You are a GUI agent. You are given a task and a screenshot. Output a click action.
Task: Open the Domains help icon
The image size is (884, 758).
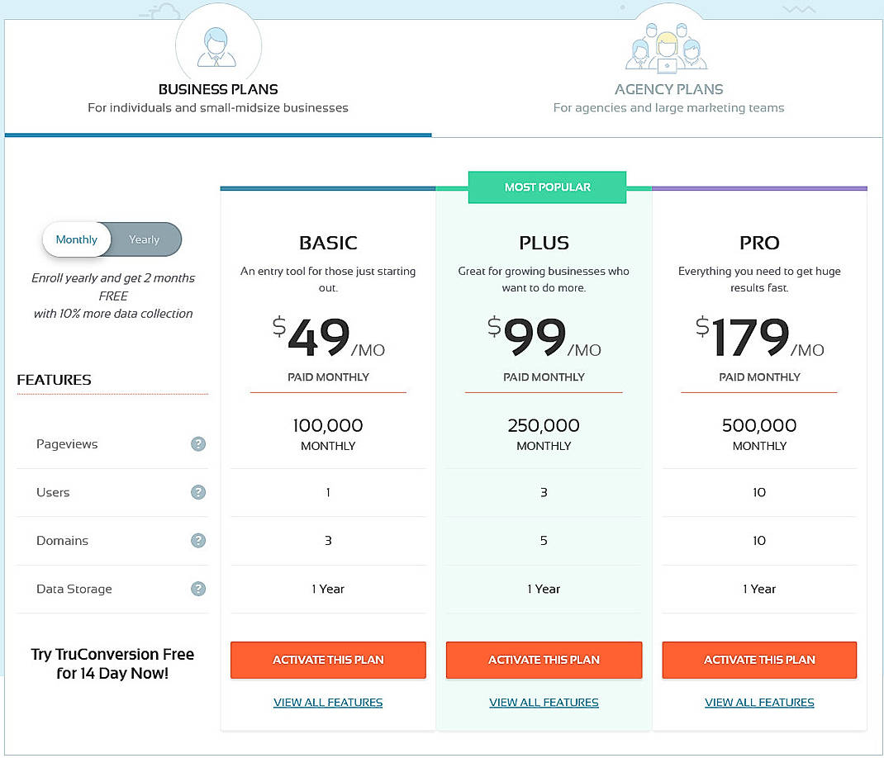coord(197,541)
